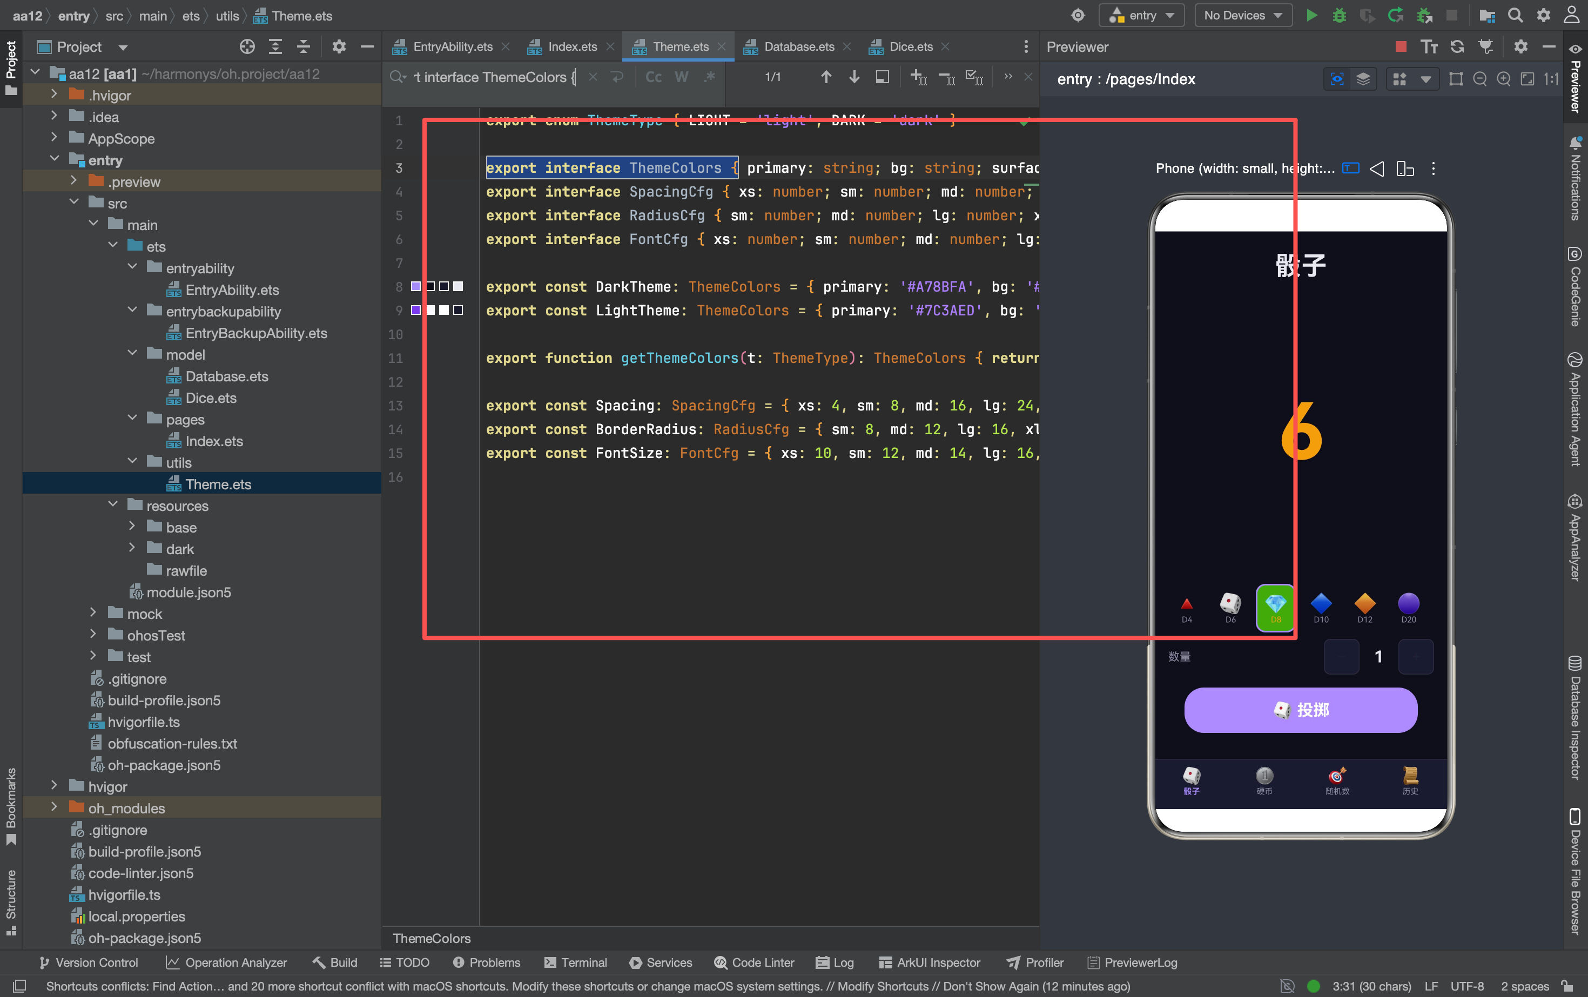Switch to the Index.ets tab
The image size is (1588, 997).
572,47
